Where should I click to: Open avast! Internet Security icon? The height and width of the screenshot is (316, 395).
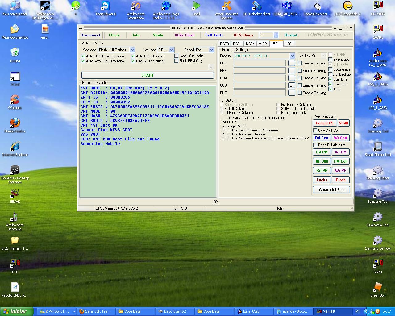click(x=227, y=10)
